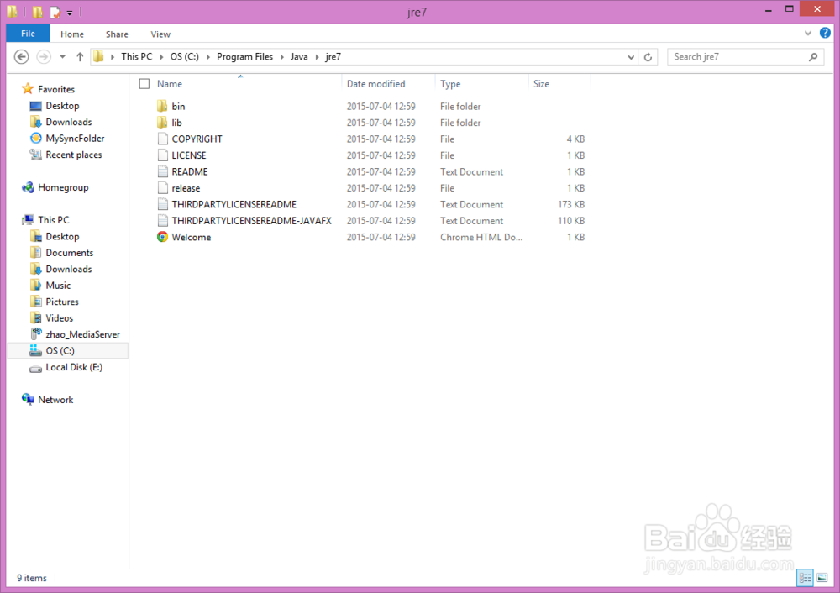
Task: Expand the arrow after Java in breadcrumb
Action: pyautogui.click(x=317, y=57)
